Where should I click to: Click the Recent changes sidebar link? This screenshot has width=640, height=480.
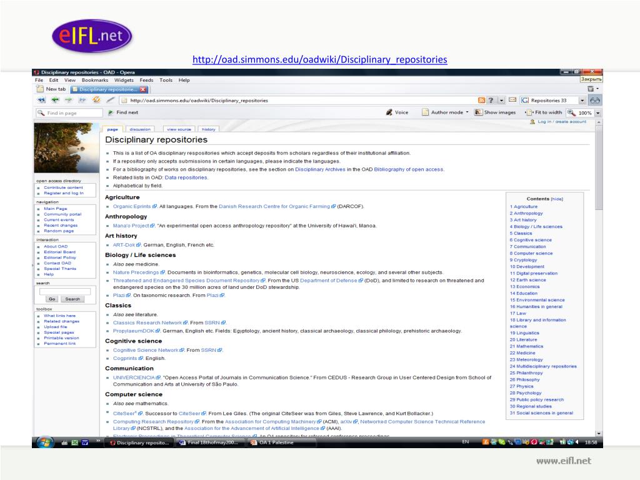click(61, 225)
